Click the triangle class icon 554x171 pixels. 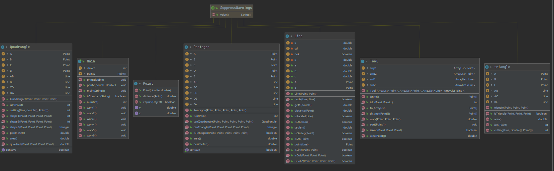coord(487,67)
